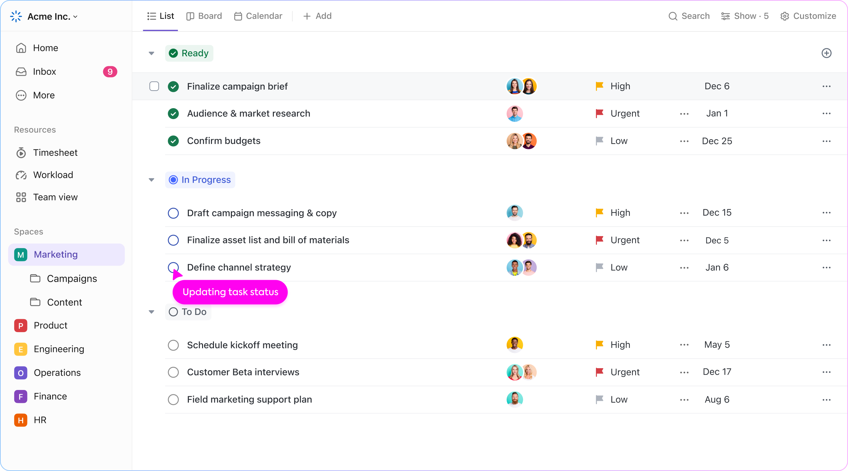The image size is (848, 471).
Task: Click the Inbox icon in sidebar
Action: 21,71
